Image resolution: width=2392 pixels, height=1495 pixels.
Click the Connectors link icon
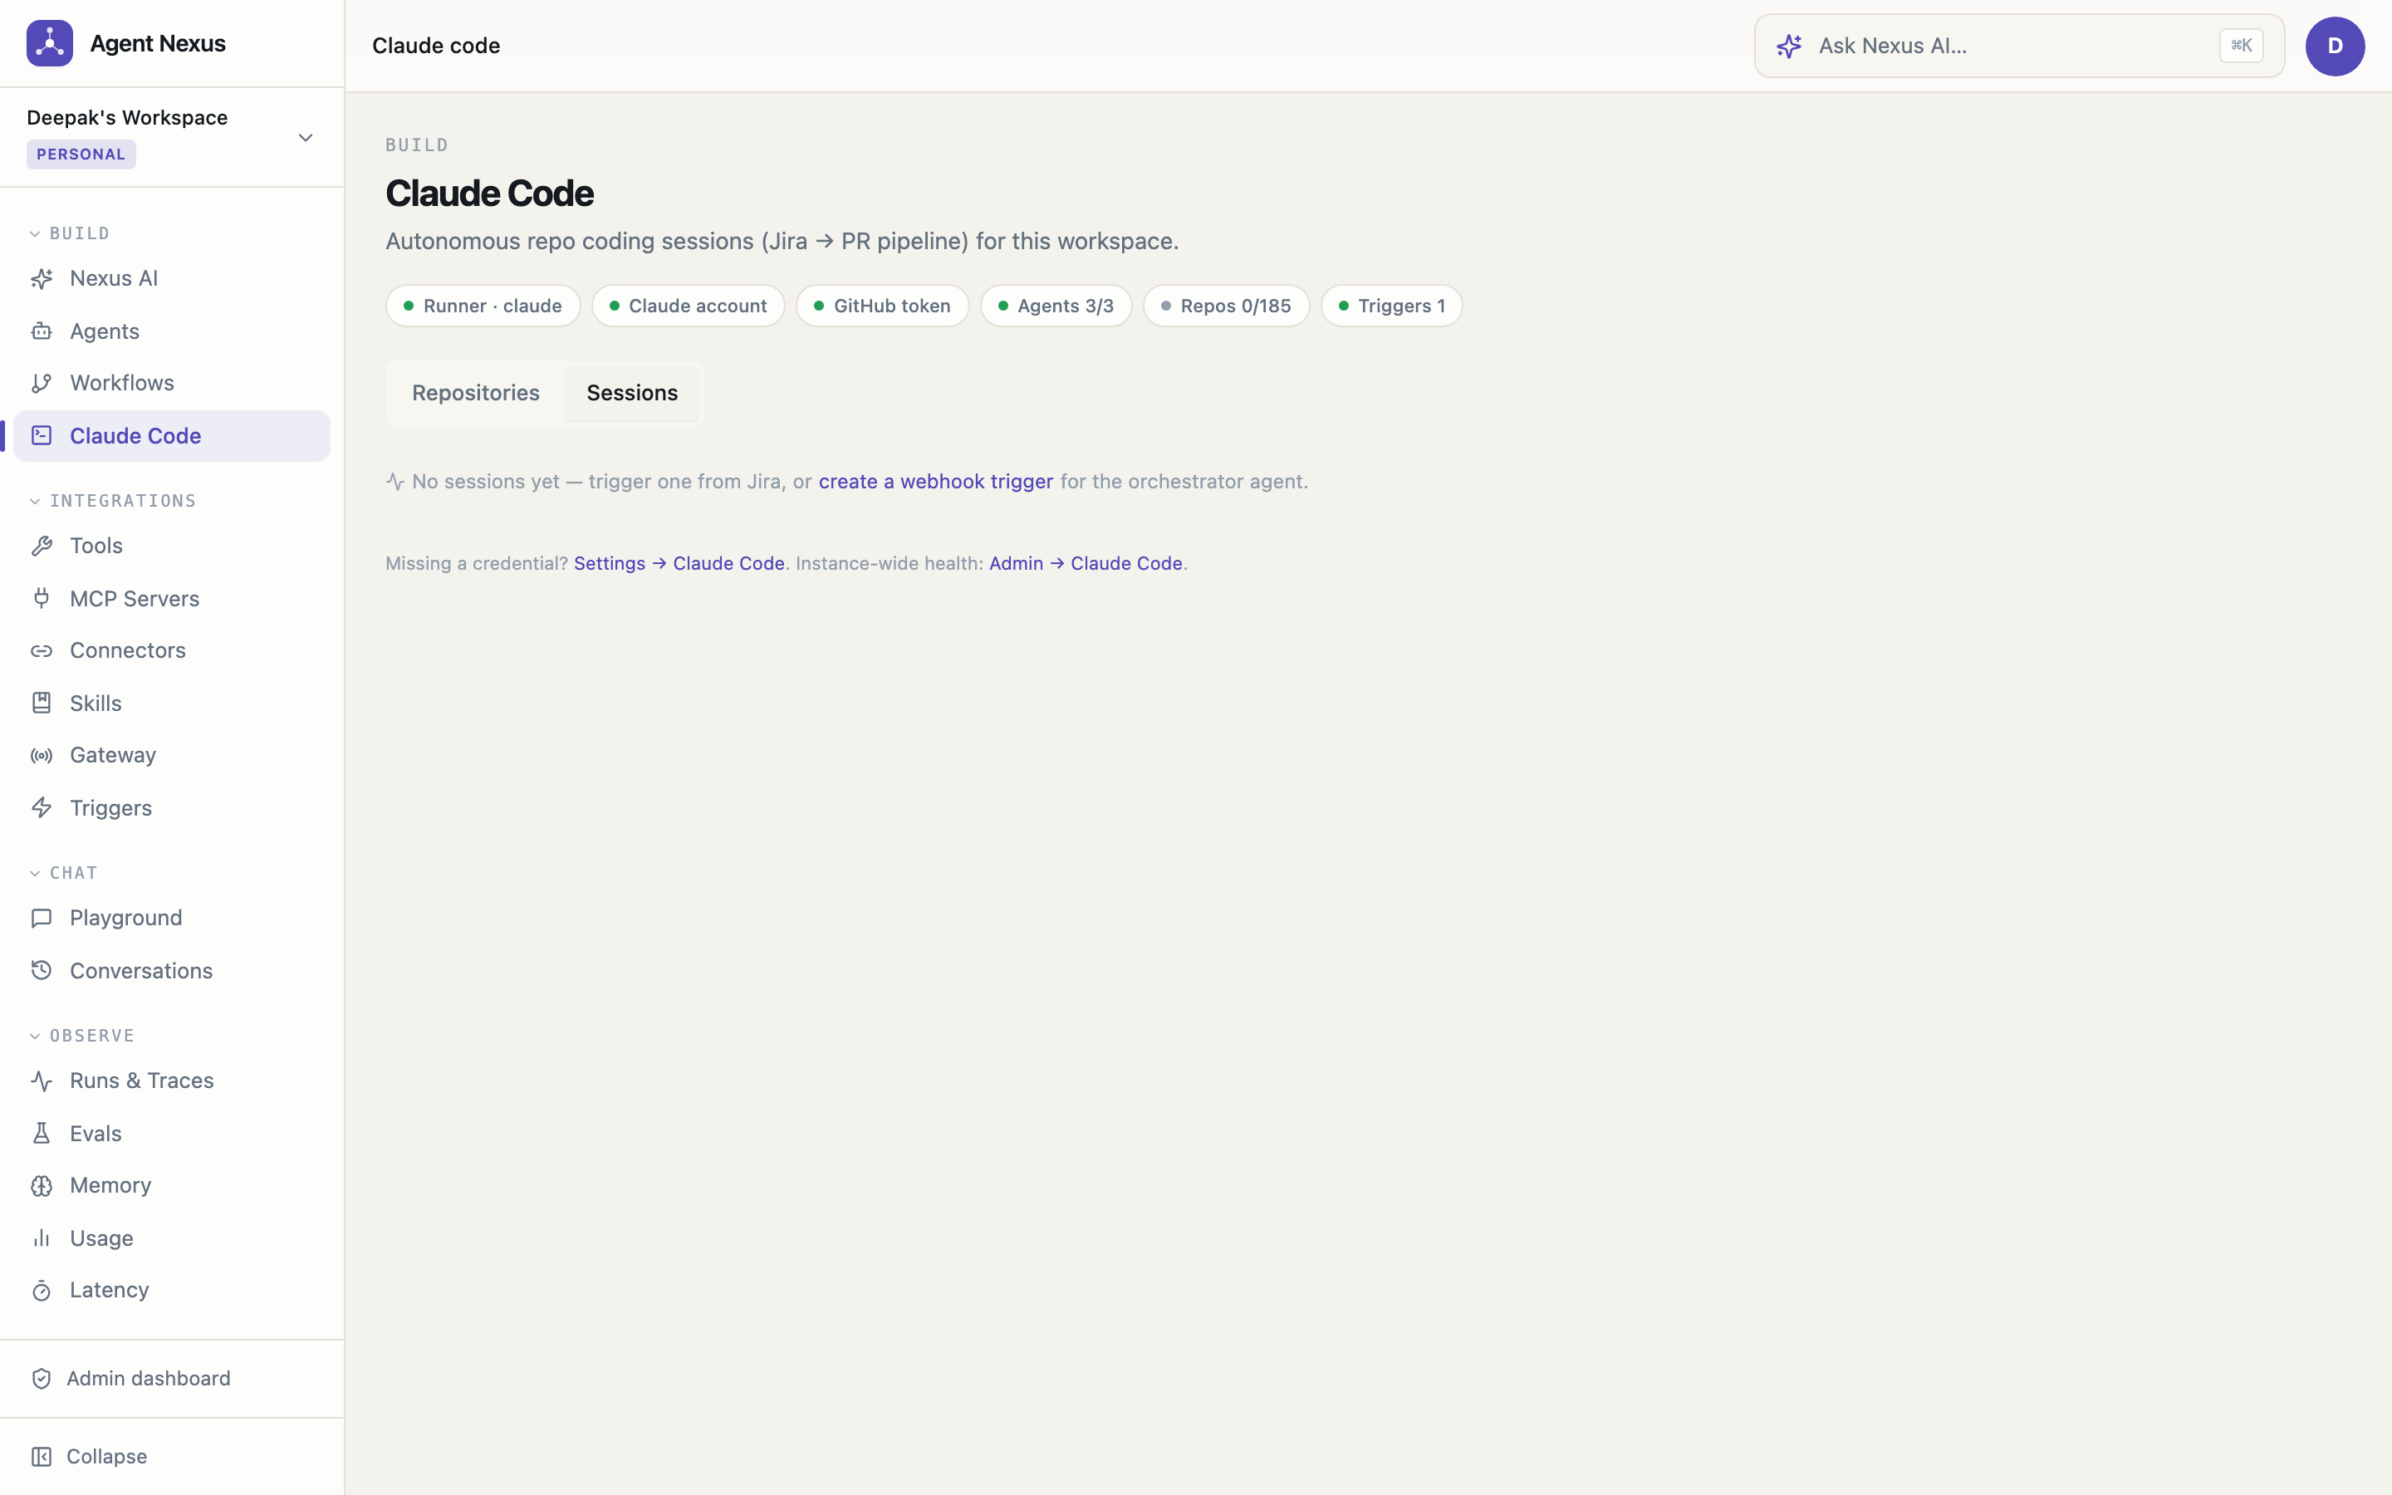42,650
